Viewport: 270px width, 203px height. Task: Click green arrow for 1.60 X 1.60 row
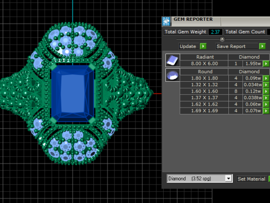(x=266, y=91)
